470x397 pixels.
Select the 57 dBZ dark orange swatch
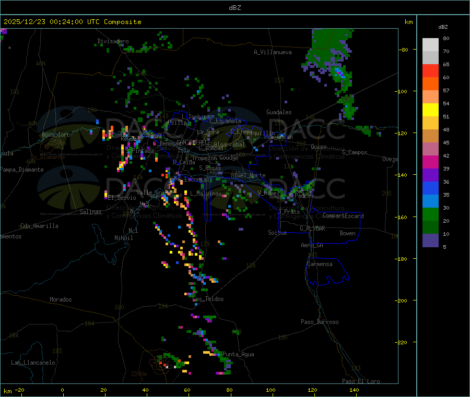430,84
